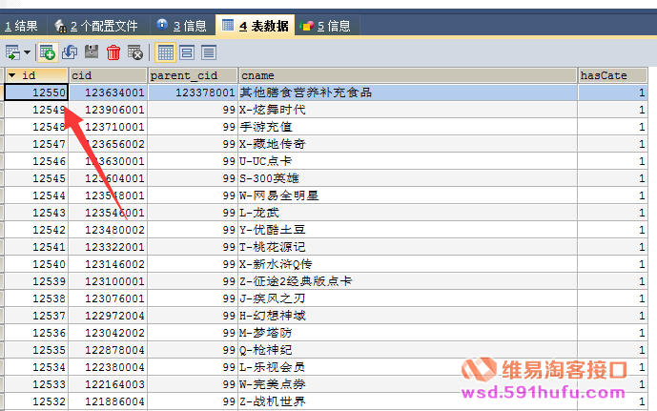The width and height of the screenshot is (657, 411).
Task: Select parent_cid cell 123378001
Action: click(x=193, y=92)
